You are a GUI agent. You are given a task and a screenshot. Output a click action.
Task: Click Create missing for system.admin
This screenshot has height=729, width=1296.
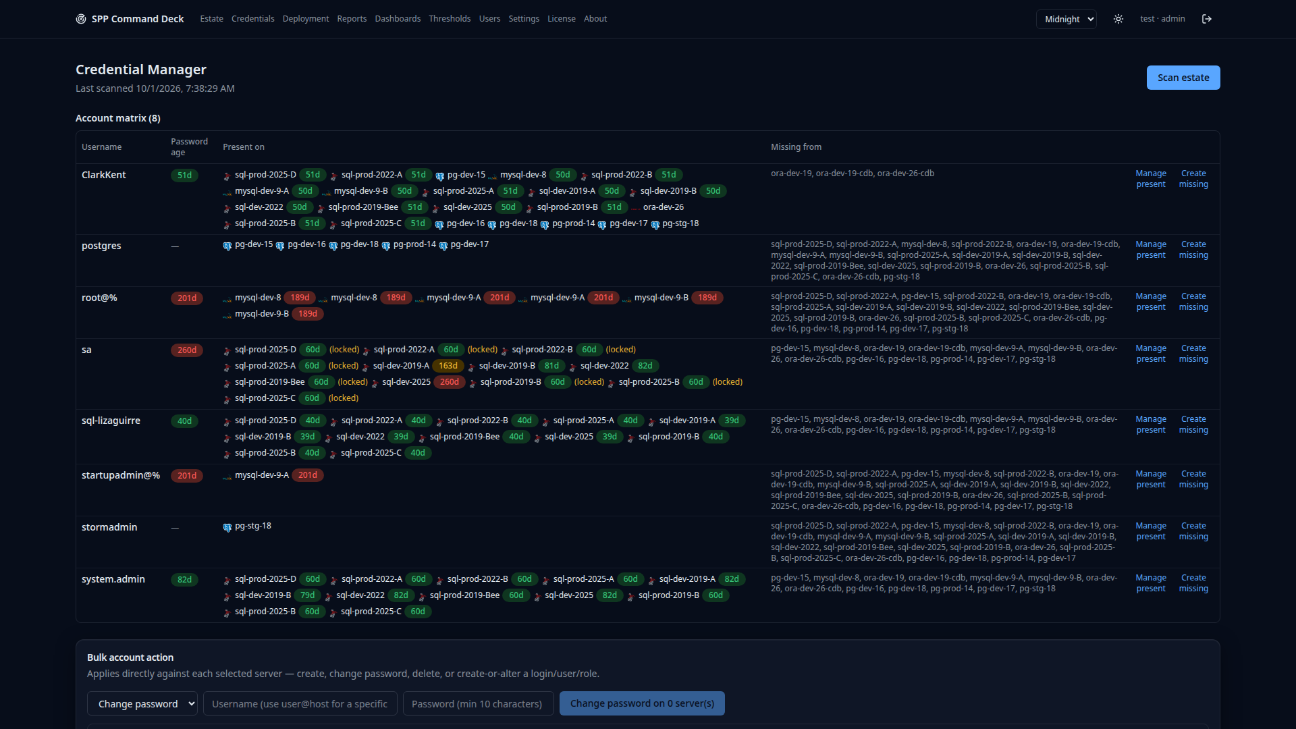1193,583
